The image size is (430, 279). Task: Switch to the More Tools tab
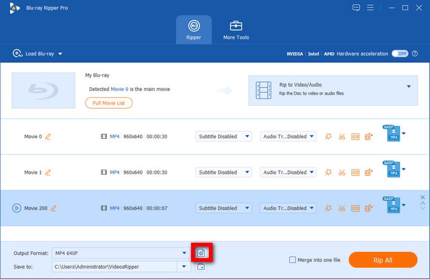tap(236, 29)
